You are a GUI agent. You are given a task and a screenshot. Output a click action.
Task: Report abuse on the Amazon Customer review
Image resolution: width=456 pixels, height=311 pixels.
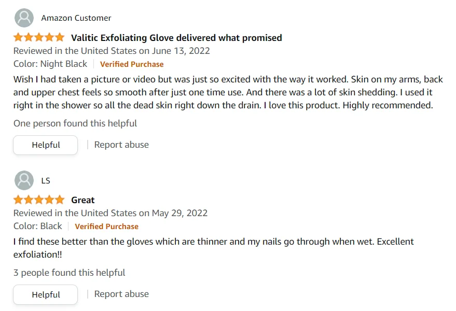(121, 145)
